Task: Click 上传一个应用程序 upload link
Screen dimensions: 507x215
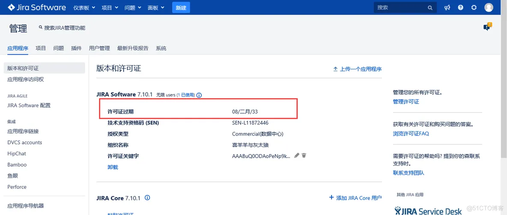Action: point(358,69)
